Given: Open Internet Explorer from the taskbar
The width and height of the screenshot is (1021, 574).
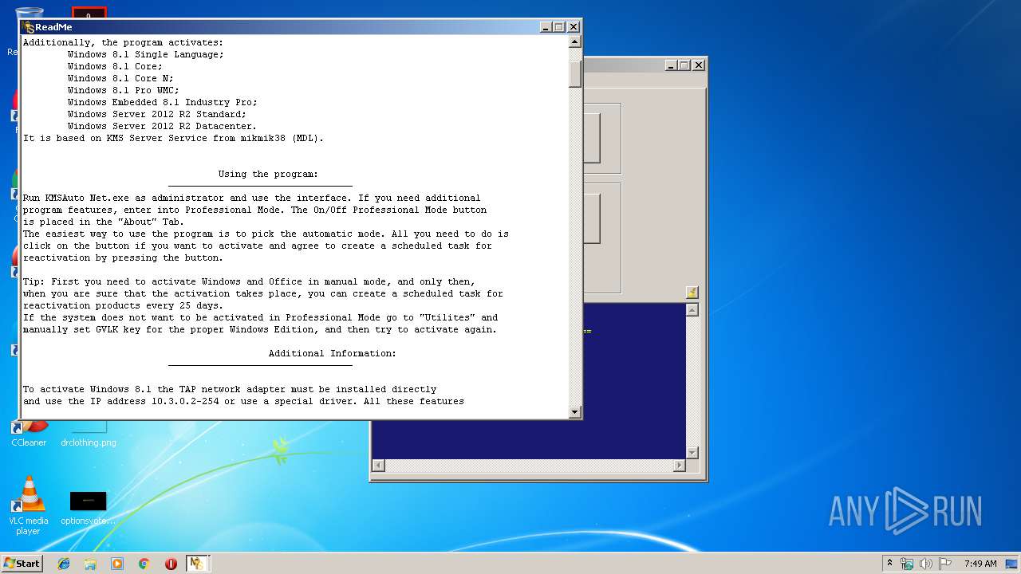Looking at the screenshot, I should (x=64, y=564).
